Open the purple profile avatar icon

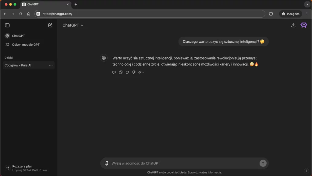point(303,25)
